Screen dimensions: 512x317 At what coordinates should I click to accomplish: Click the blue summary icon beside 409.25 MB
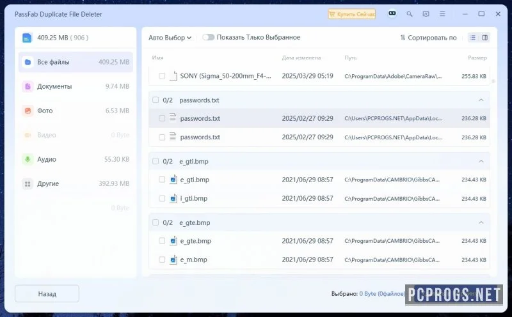coord(27,38)
